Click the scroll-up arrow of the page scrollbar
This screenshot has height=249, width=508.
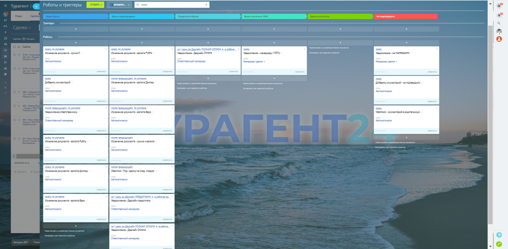(490, 4)
